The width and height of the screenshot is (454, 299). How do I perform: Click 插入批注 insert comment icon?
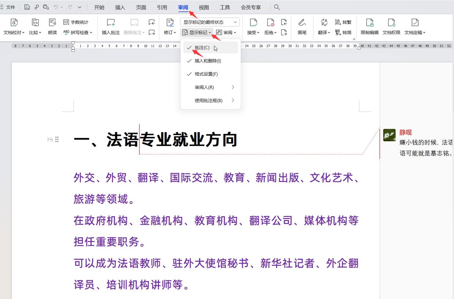coord(111,23)
